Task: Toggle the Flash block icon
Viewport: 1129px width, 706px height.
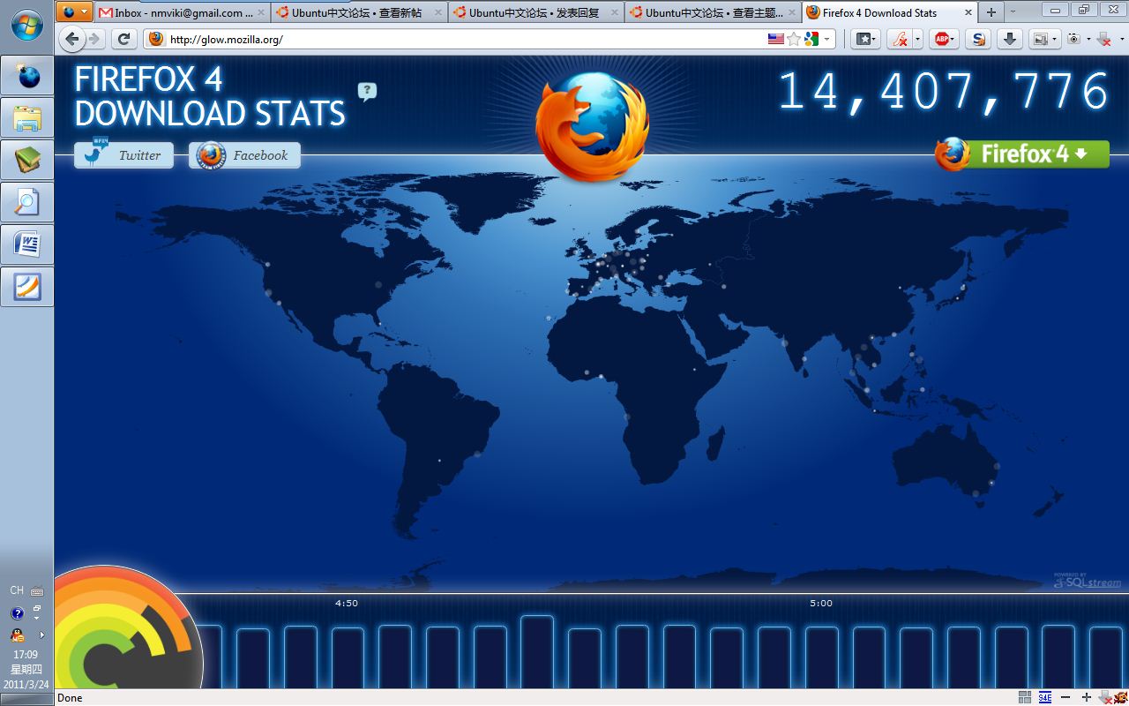Action: pyautogui.click(x=899, y=39)
